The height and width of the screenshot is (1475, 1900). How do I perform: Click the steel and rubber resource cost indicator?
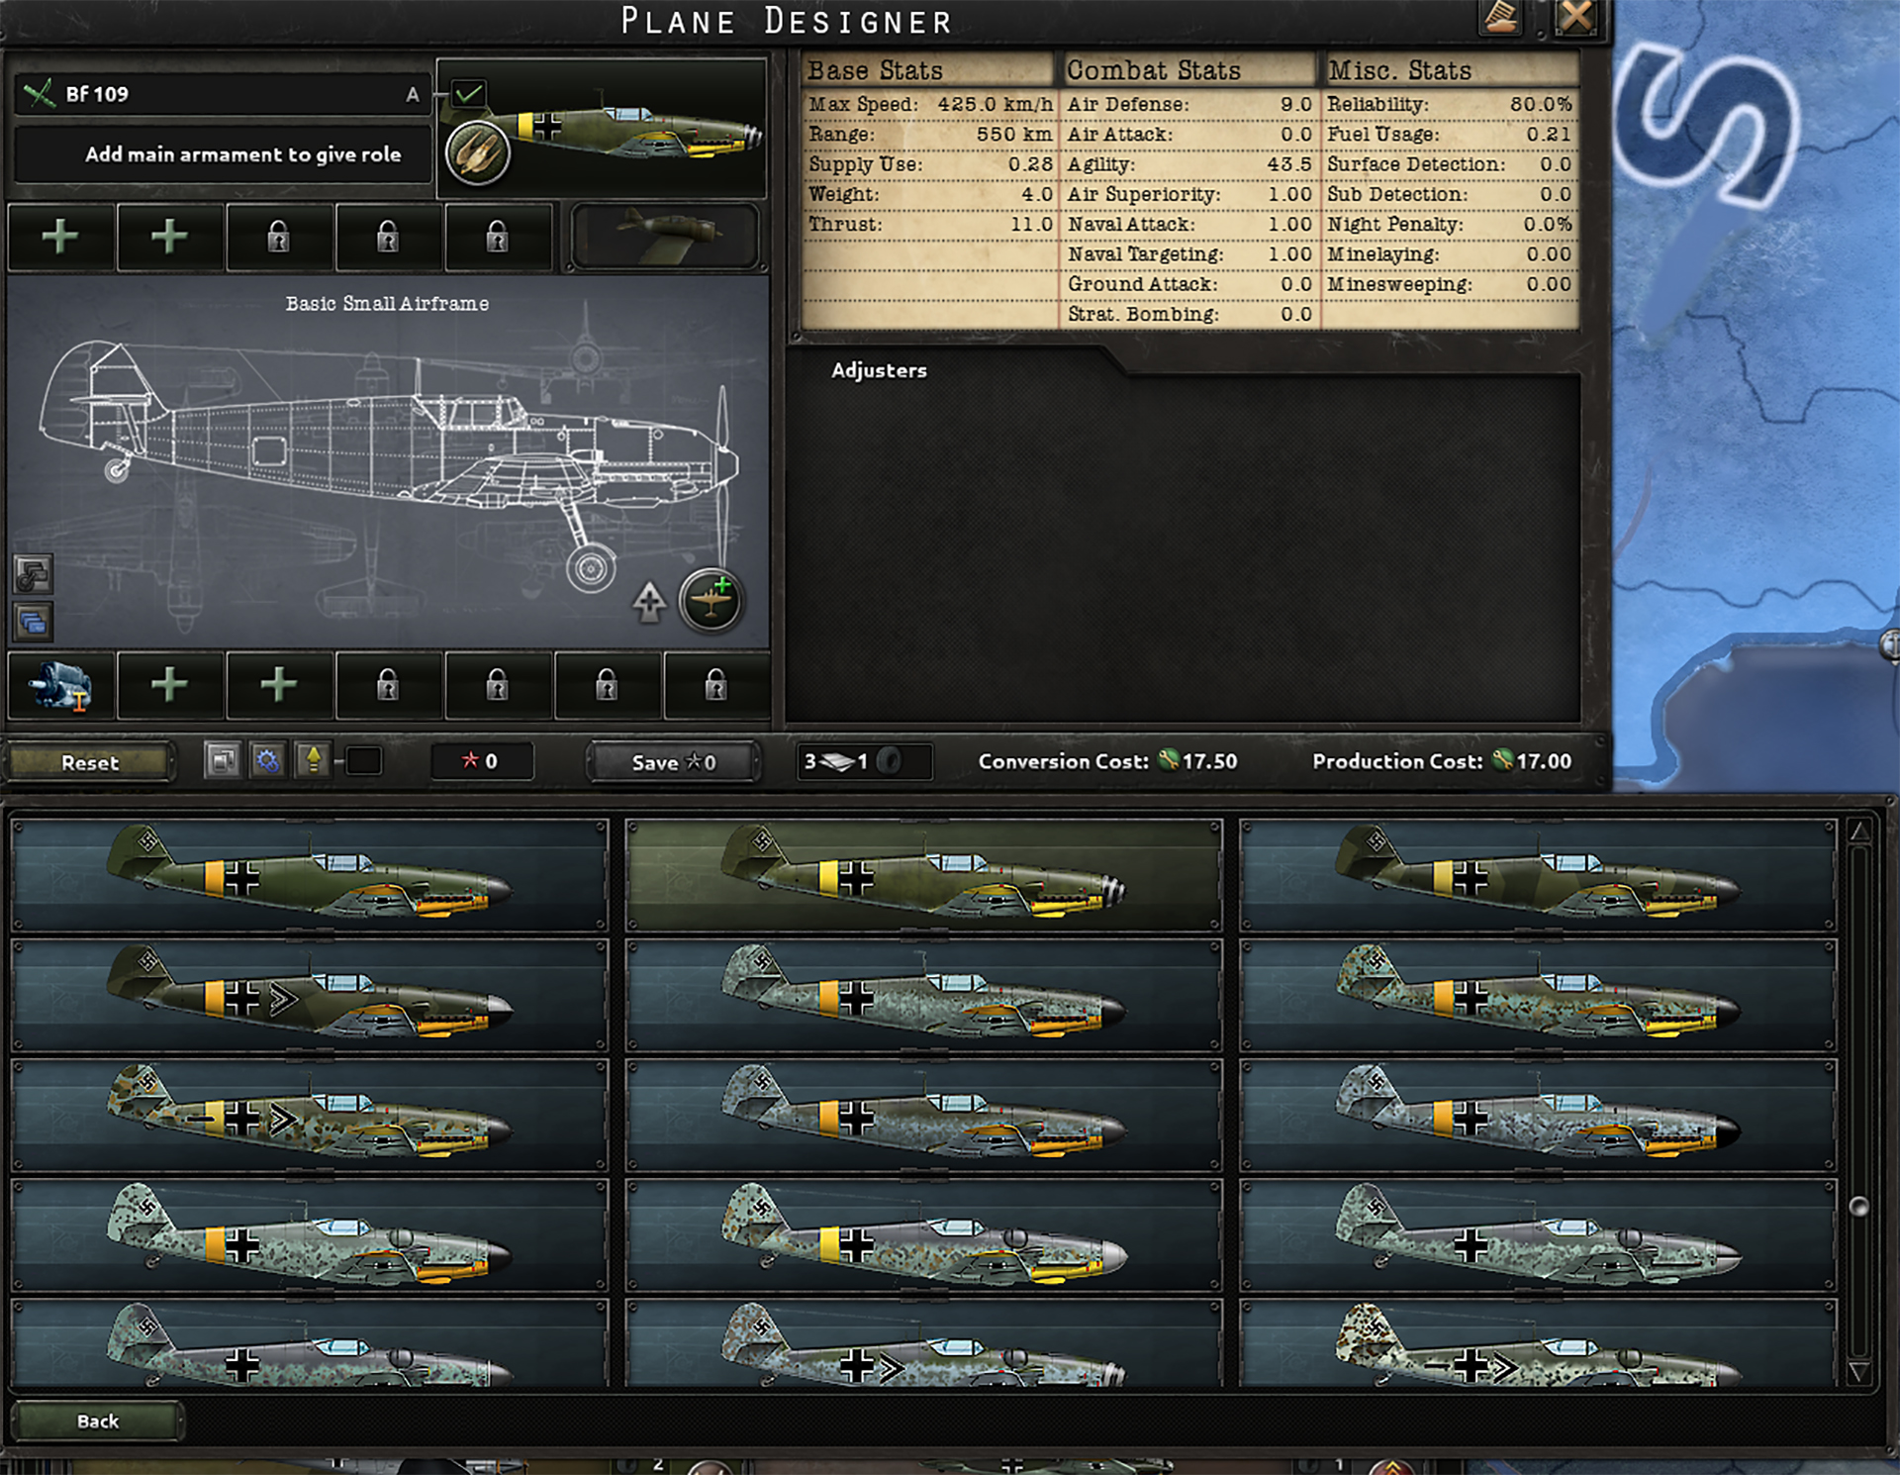(864, 761)
